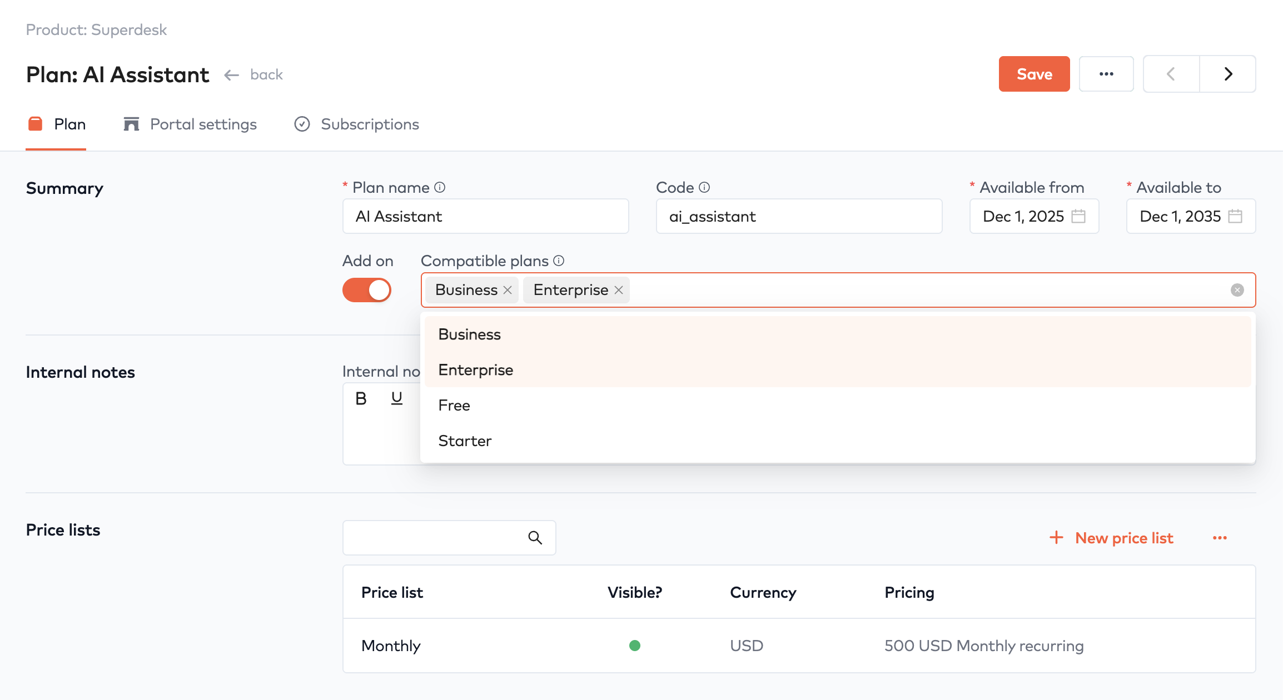This screenshot has width=1283, height=700.
Task: Deselect Business in the dropdown list
Action: tap(838, 334)
